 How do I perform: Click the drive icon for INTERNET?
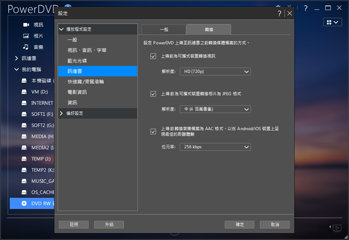24,103
